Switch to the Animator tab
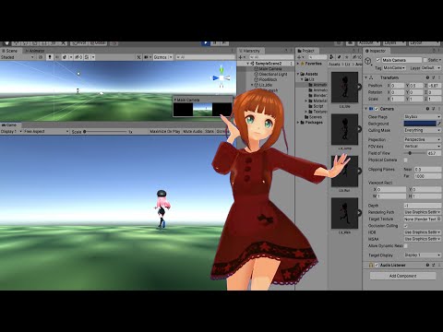The width and height of the screenshot is (443, 332). point(35,51)
